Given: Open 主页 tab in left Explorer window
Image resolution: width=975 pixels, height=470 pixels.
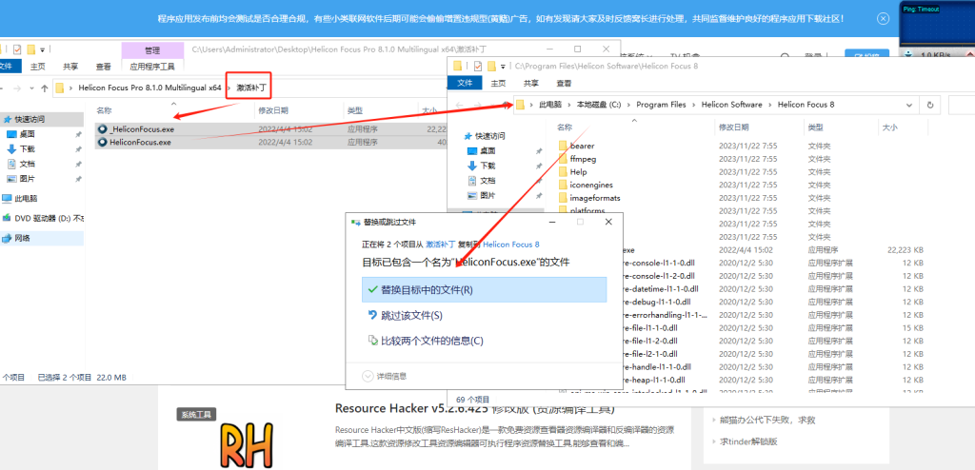Looking at the screenshot, I should click(x=38, y=66).
